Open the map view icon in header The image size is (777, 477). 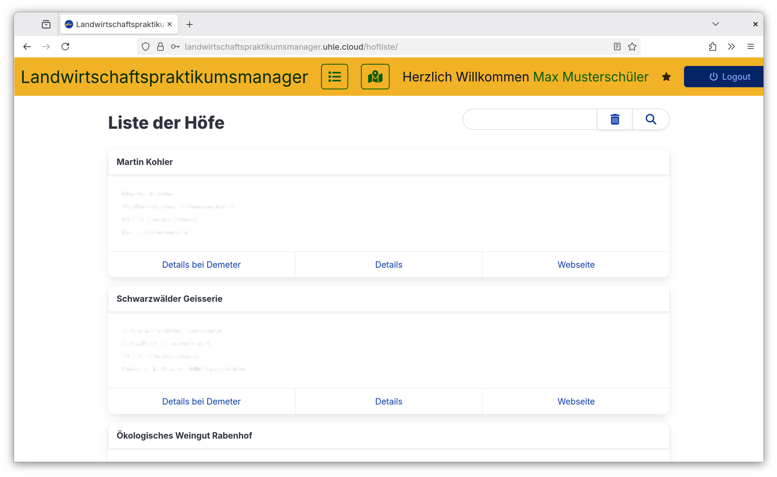[x=375, y=76]
